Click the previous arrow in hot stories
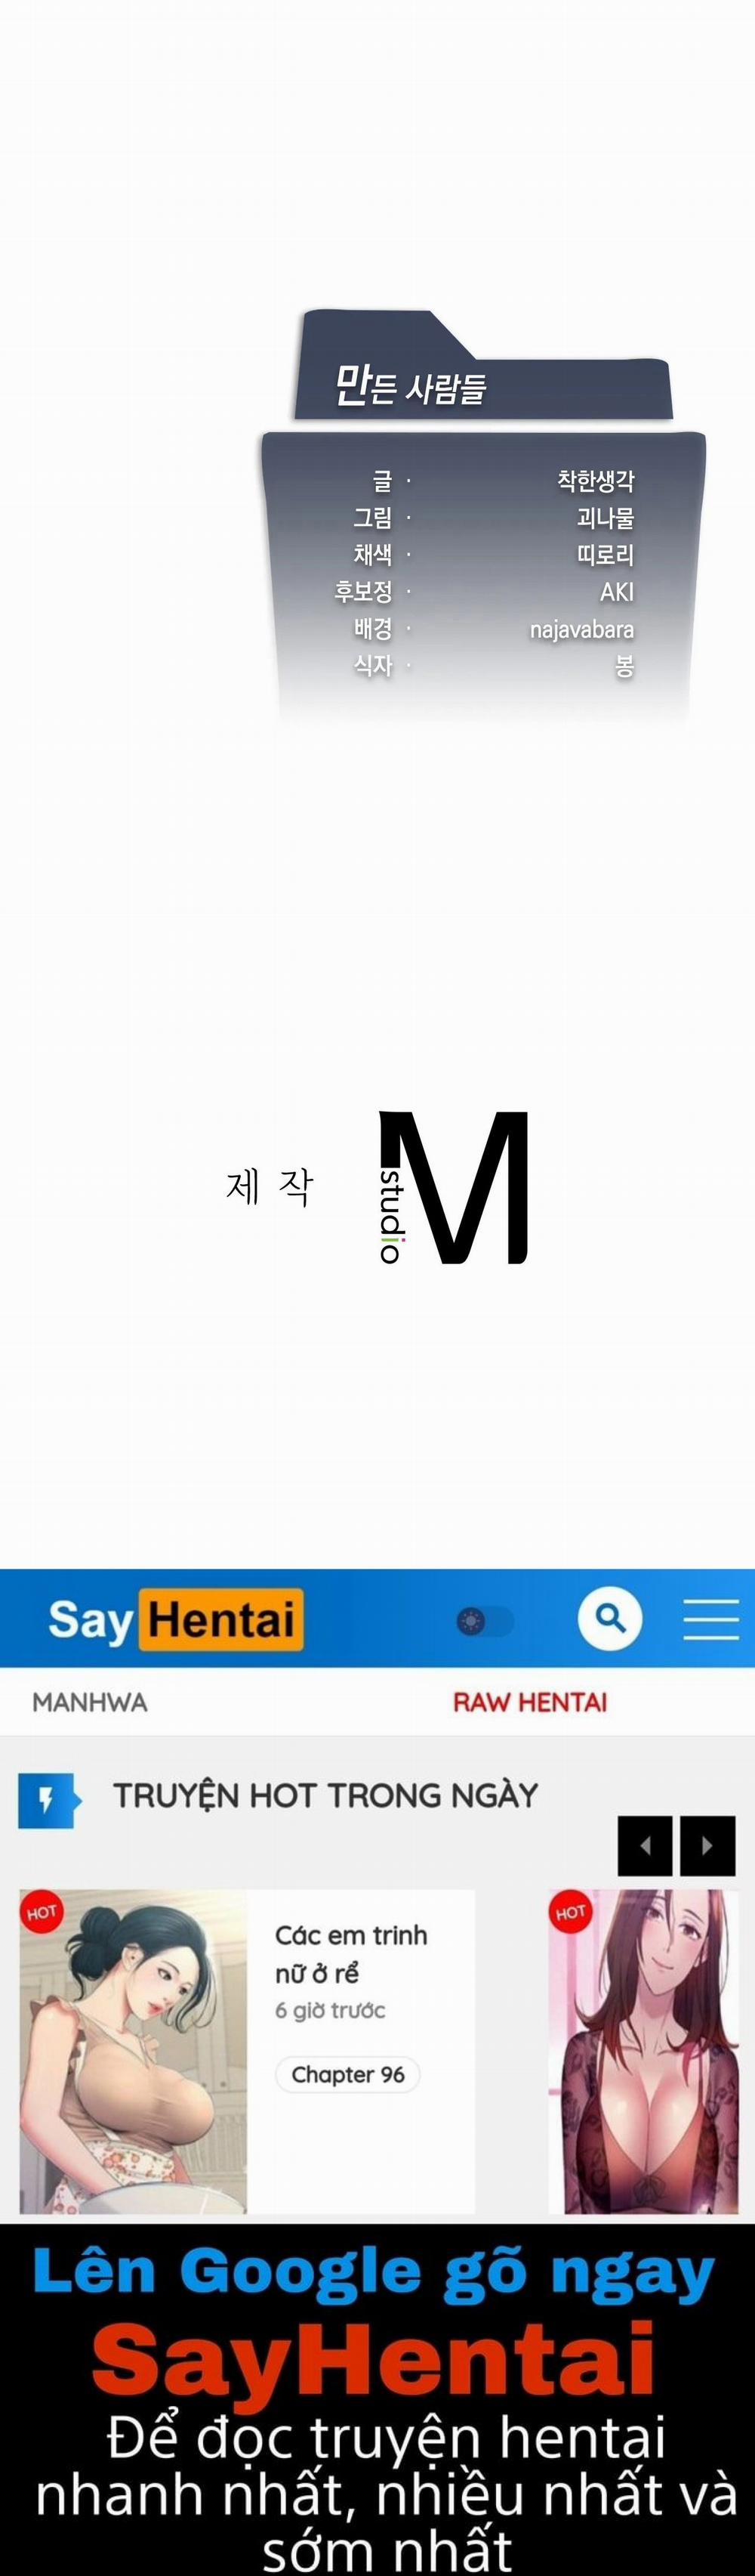 (x=644, y=1846)
